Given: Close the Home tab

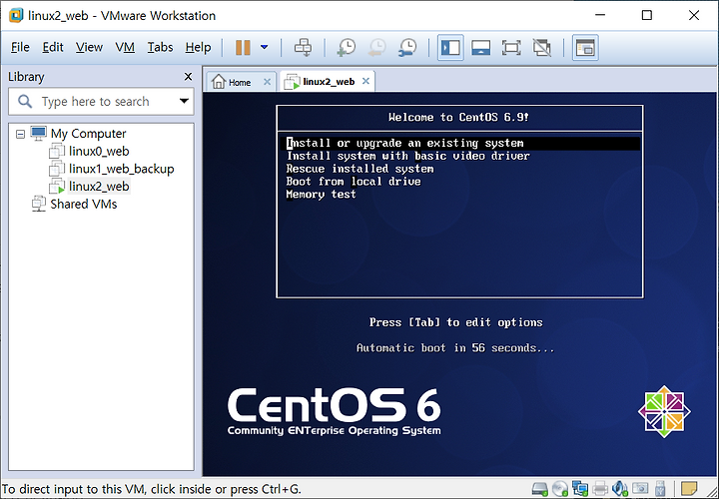Looking at the screenshot, I should tap(267, 82).
